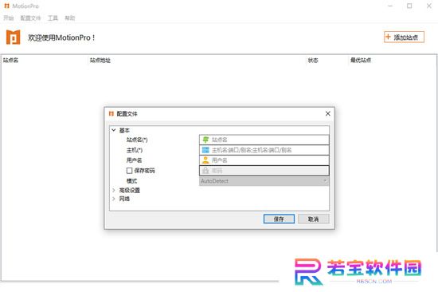Click the plus icon in 添加站点

[x=388, y=37]
